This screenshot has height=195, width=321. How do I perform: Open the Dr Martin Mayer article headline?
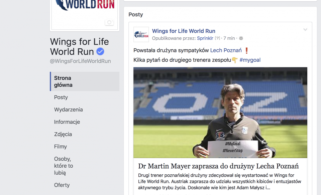pyautogui.click(x=218, y=166)
